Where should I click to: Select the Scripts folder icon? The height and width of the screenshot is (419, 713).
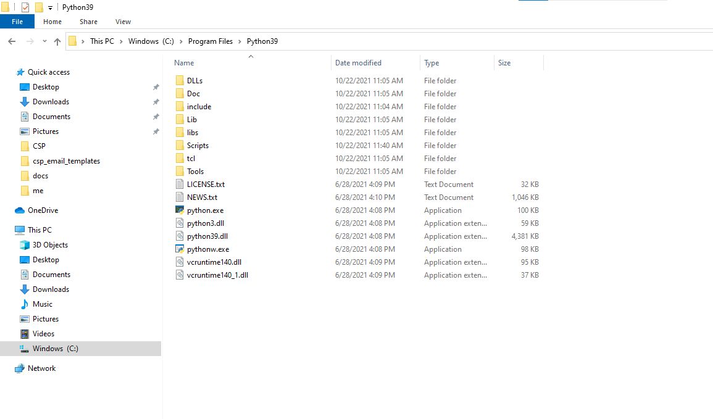point(180,146)
